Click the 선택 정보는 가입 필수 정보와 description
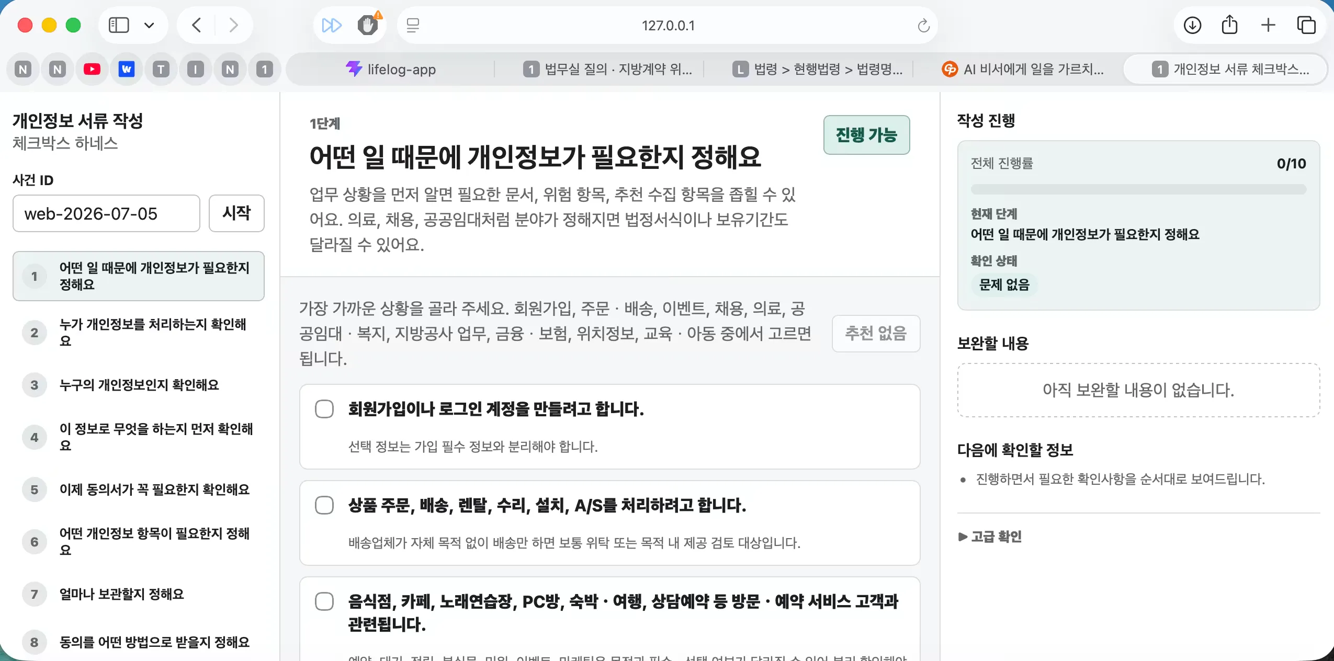This screenshot has width=1334, height=661. pyautogui.click(x=473, y=447)
